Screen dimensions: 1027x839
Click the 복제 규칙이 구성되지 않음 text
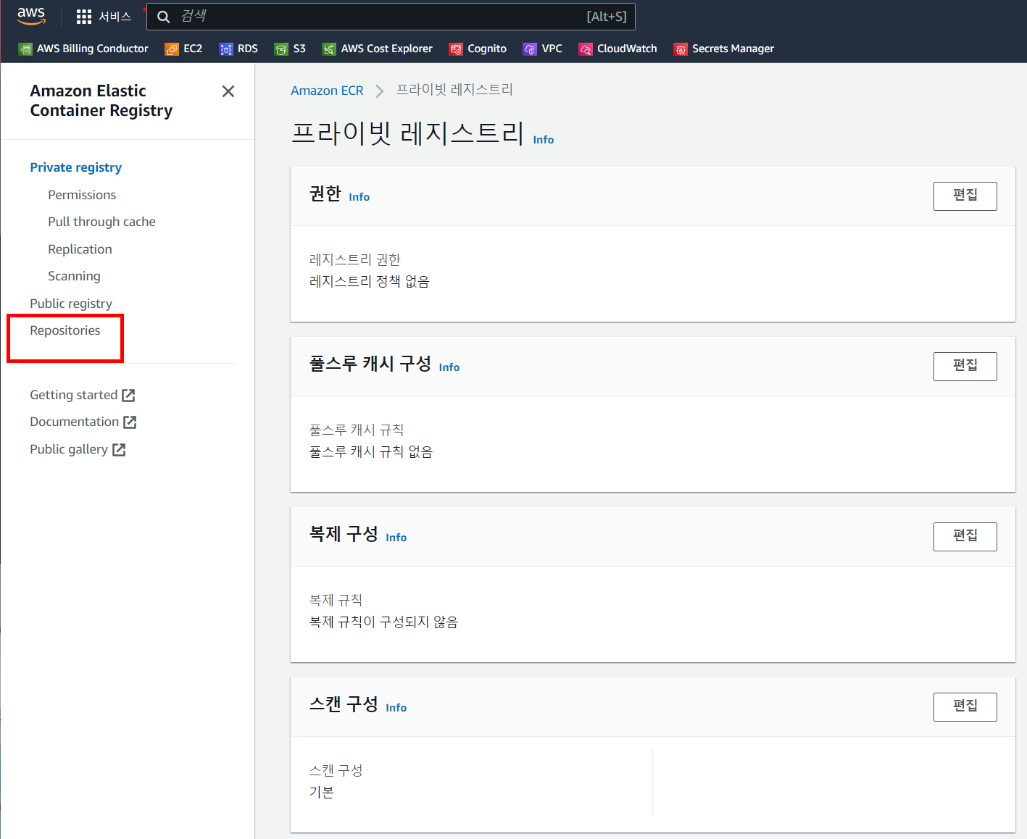click(384, 622)
